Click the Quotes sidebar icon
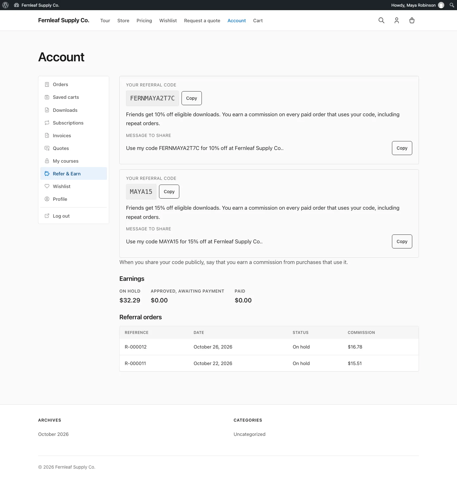This screenshot has width=457, height=481. coord(47,148)
